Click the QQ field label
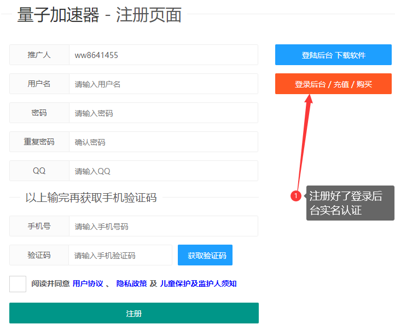This screenshot has width=395, height=330. tap(39, 171)
